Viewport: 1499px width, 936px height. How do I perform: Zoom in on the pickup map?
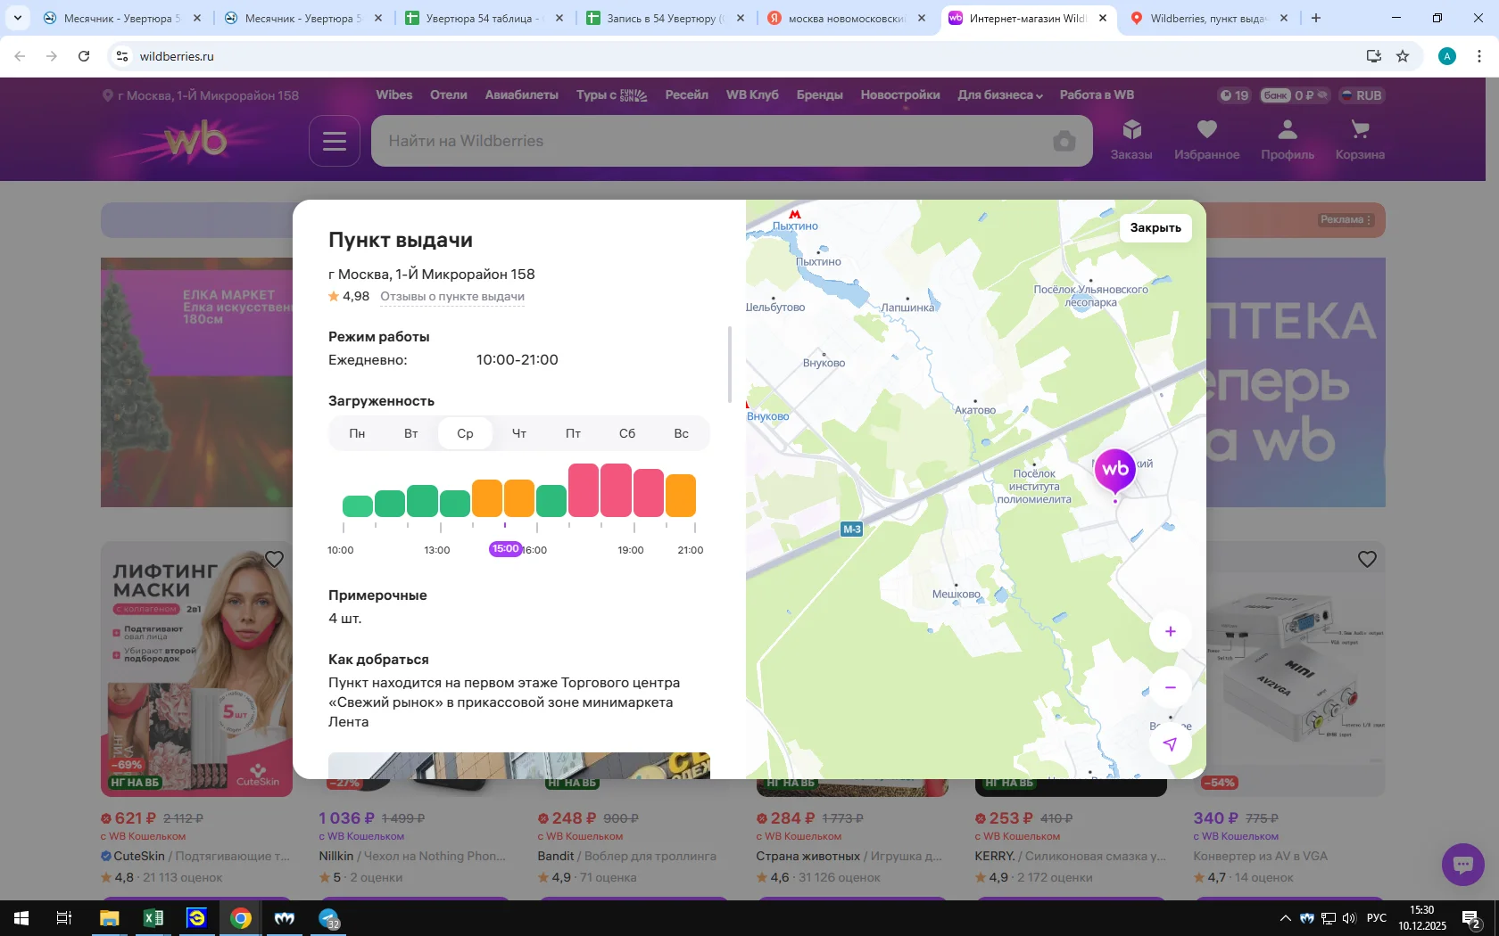pos(1171,632)
